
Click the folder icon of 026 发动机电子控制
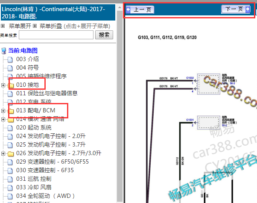pyautogui.click(x=11, y=153)
